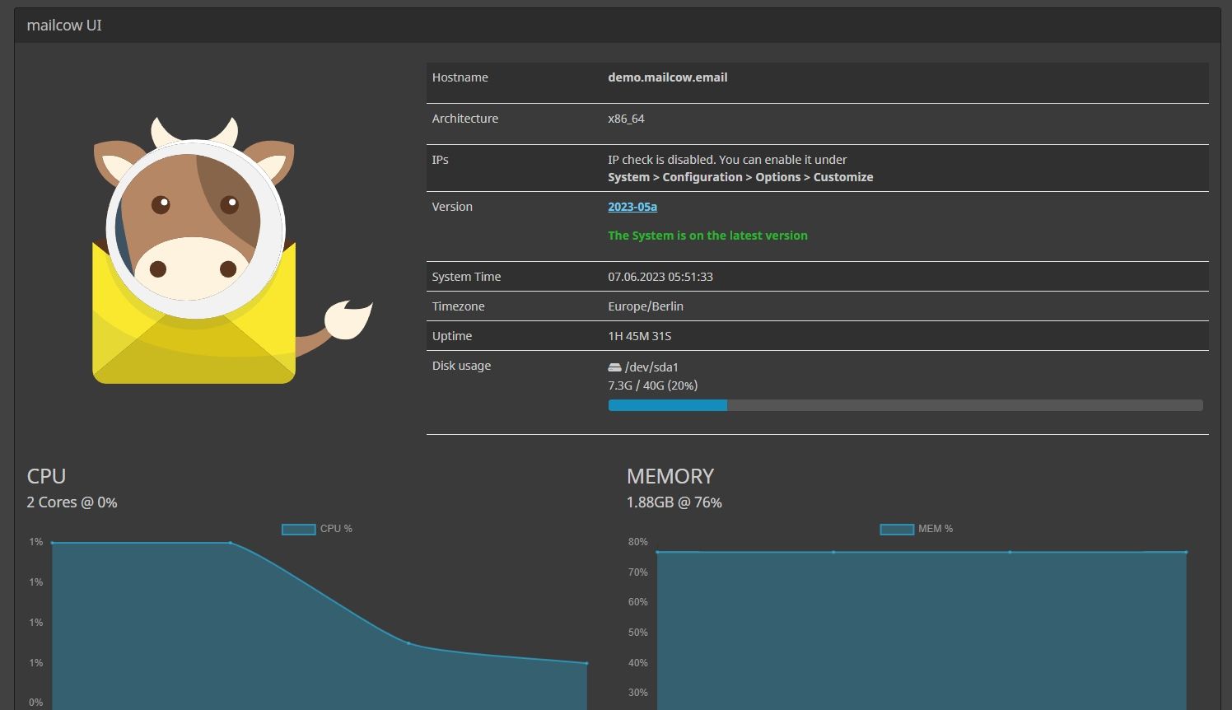The image size is (1232, 710).
Task: Open Customize via the Options breadcrumb
Action: (843, 176)
